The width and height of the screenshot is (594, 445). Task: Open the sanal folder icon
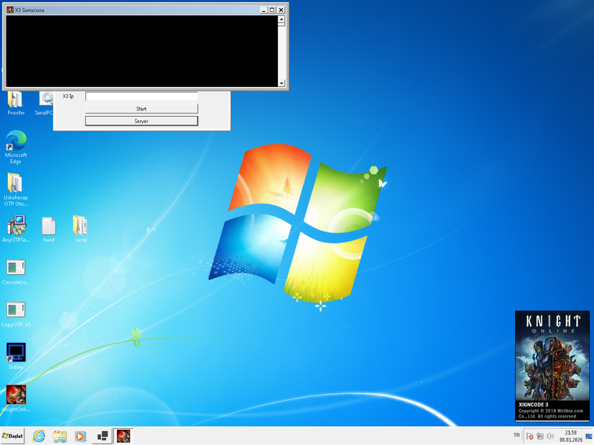[x=81, y=229]
